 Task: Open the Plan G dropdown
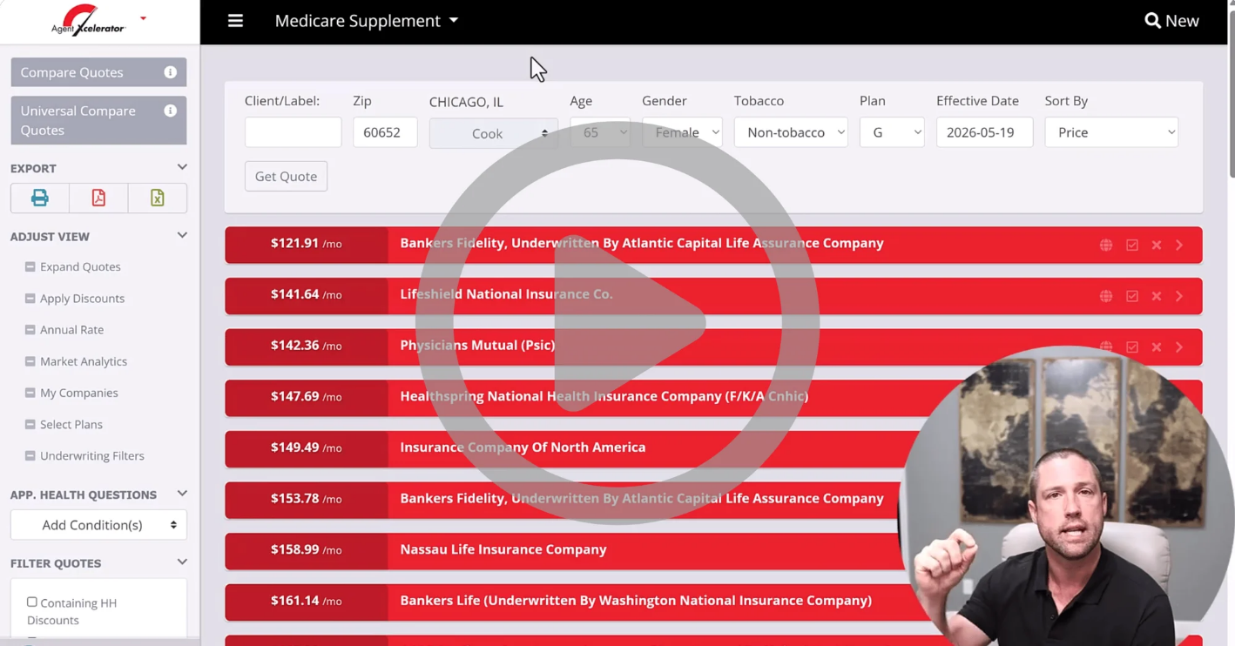click(x=892, y=132)
